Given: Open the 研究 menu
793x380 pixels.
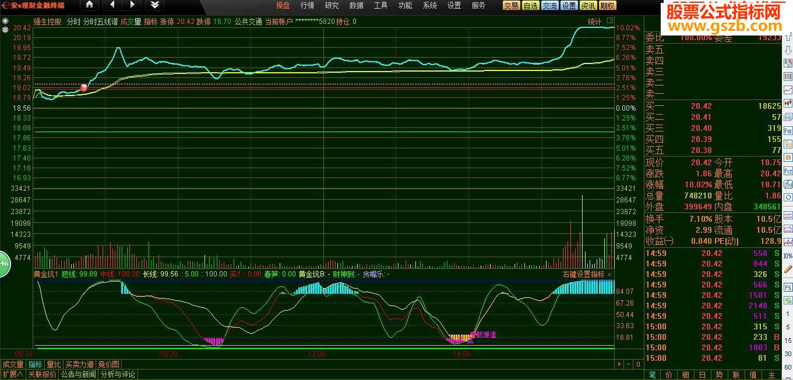Looking at the screenshot, I should [332, 5].
